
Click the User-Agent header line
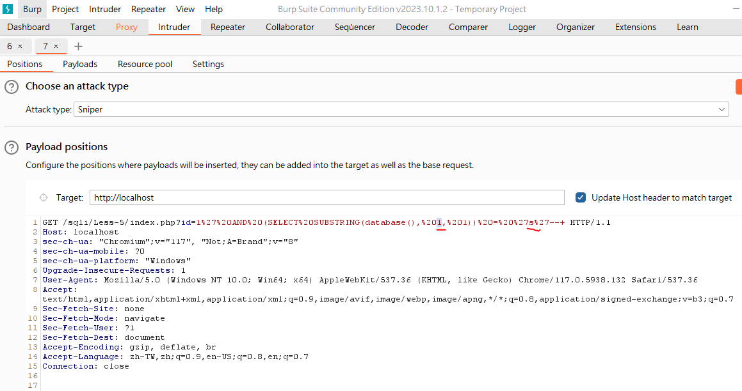(x=370, y=280)
